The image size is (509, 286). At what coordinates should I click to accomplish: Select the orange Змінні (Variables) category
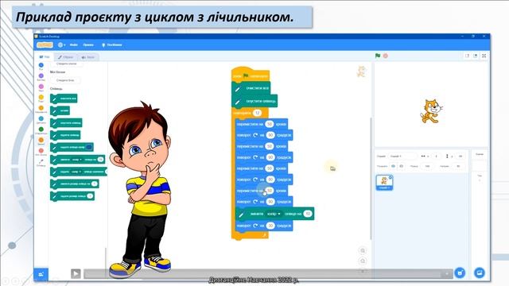[x=41, y=141]
